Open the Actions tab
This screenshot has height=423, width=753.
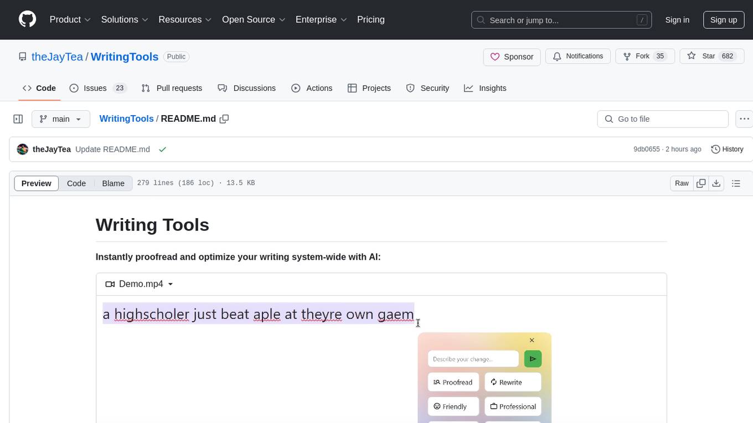click(x=312, y=88)
